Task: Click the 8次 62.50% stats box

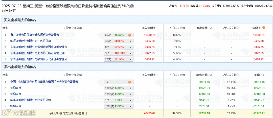Action: (119, 47)
